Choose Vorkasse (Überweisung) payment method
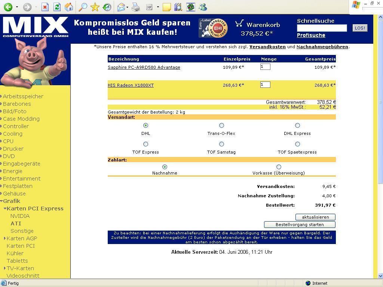Screen dimensions: 383x287 (x=279, y=167)
